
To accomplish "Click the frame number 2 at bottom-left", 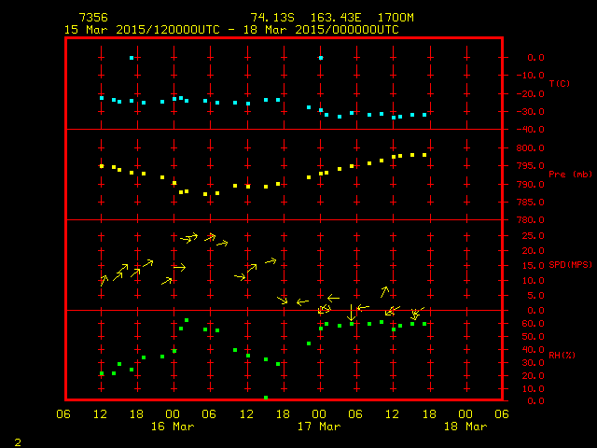I will click(x=17, y=441).
